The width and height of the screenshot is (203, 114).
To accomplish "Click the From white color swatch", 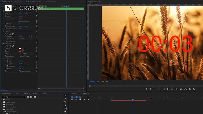I will click(x=20, y=49).
